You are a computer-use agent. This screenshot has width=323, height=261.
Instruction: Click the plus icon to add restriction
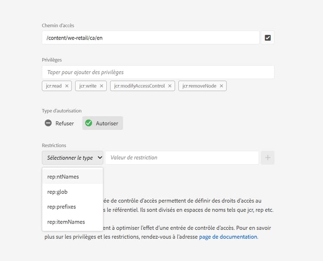click(x=267, y=158)
